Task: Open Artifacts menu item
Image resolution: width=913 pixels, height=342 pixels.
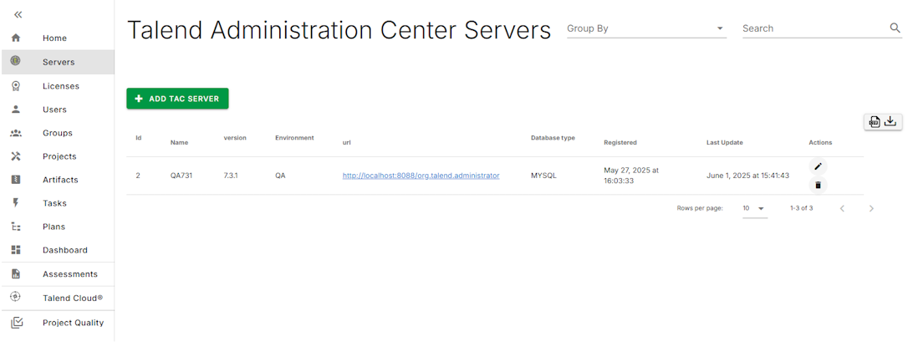Action: tap(60, 180)
